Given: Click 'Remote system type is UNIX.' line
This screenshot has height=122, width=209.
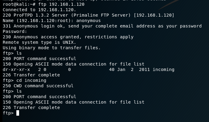Looking at the screenshot, I should 39,42.
